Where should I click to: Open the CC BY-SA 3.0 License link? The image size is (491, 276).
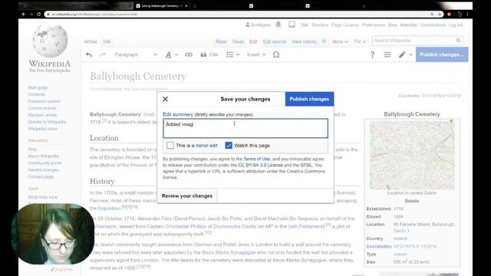[260, 165]
